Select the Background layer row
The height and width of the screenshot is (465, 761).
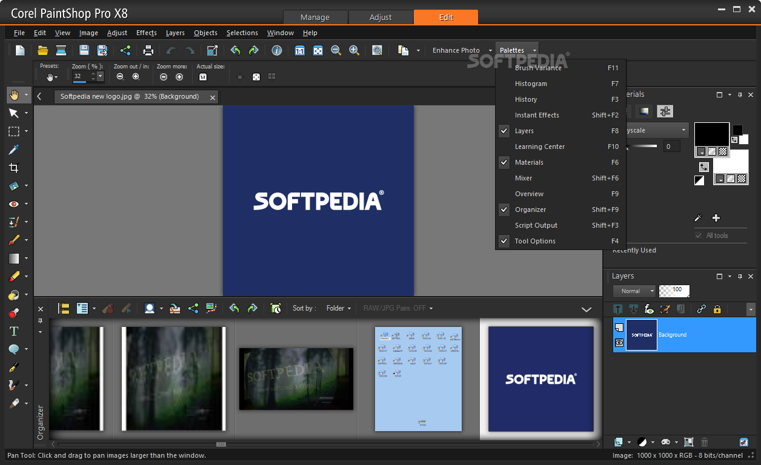684,335
